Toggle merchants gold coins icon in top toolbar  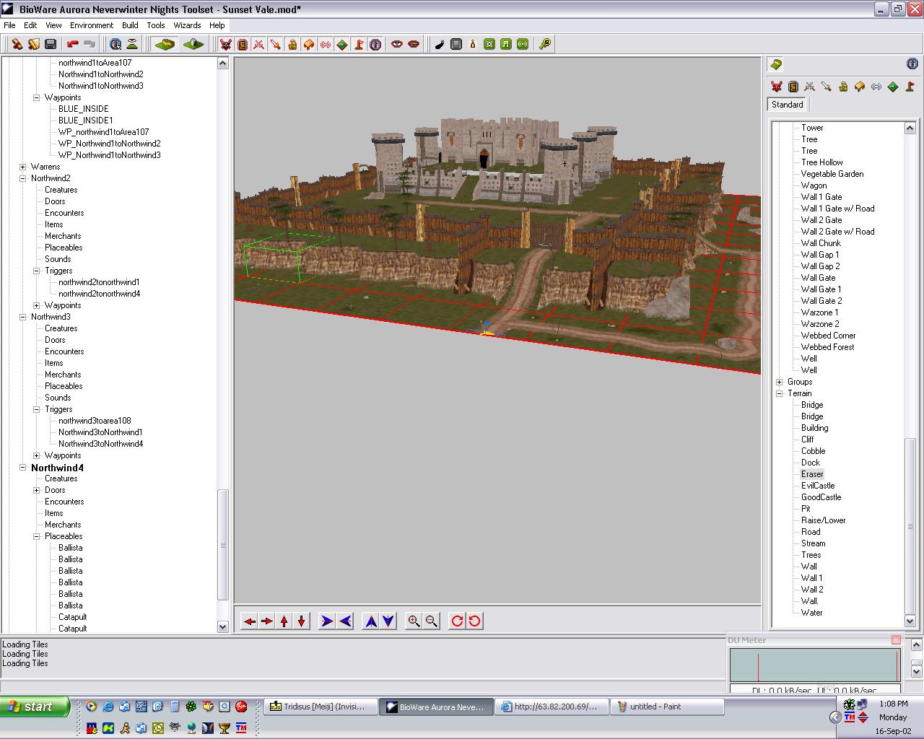292,44
